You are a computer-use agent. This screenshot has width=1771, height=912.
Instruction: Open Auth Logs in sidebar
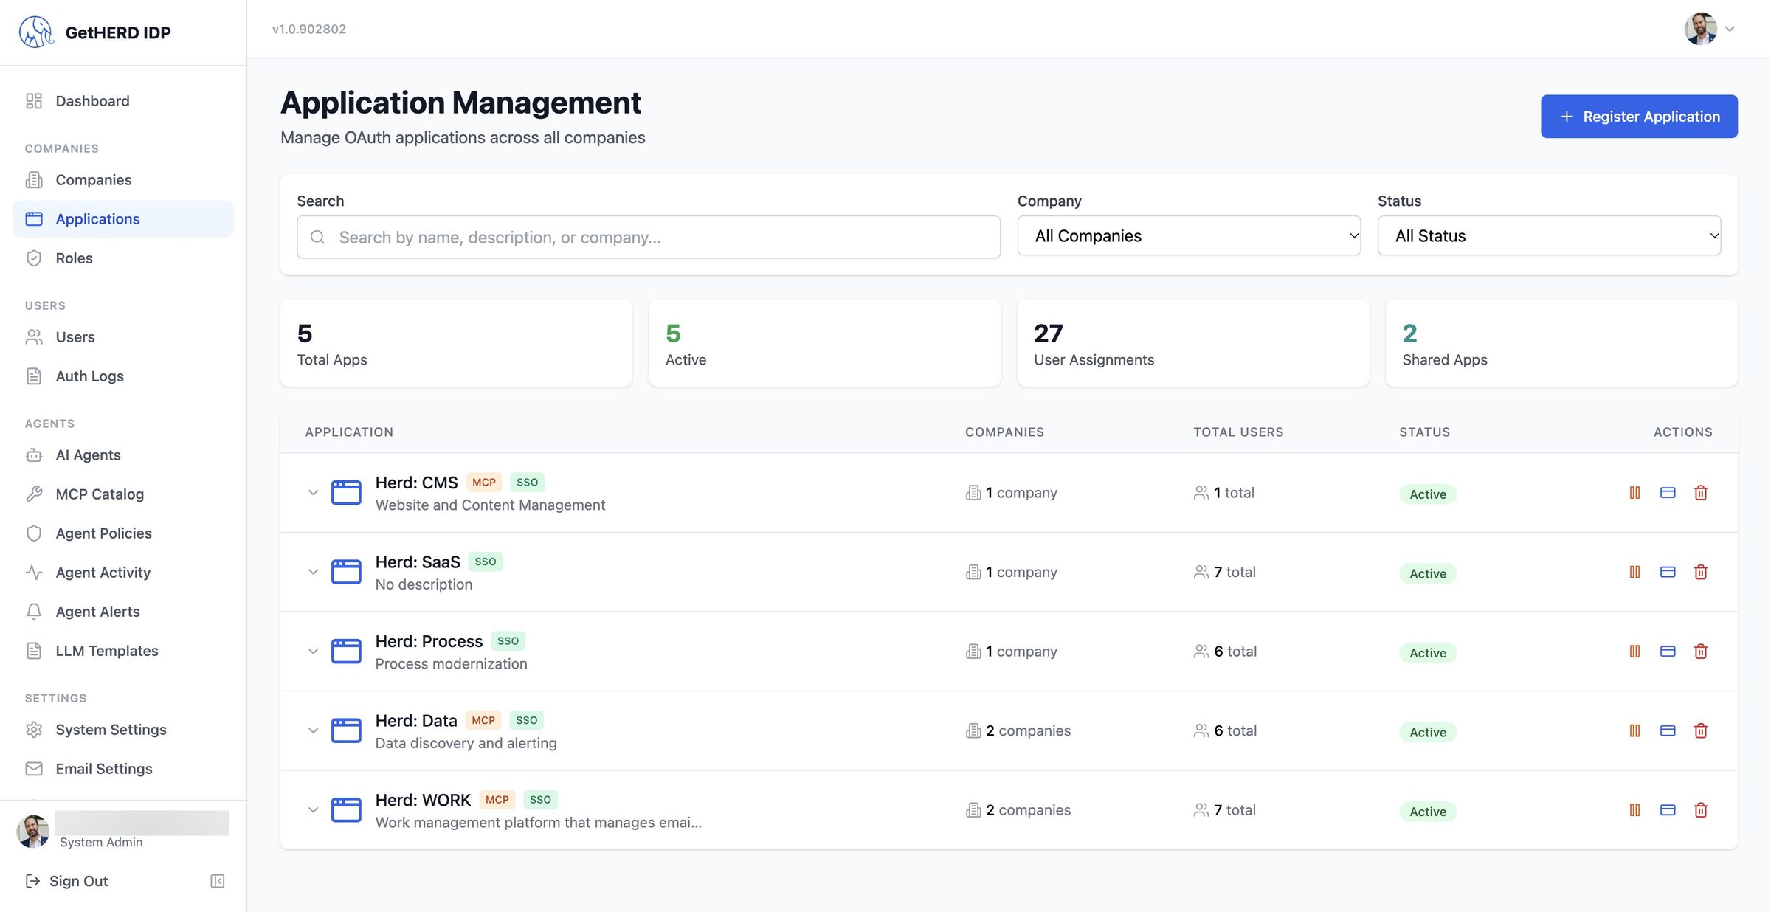click(123, 376)
